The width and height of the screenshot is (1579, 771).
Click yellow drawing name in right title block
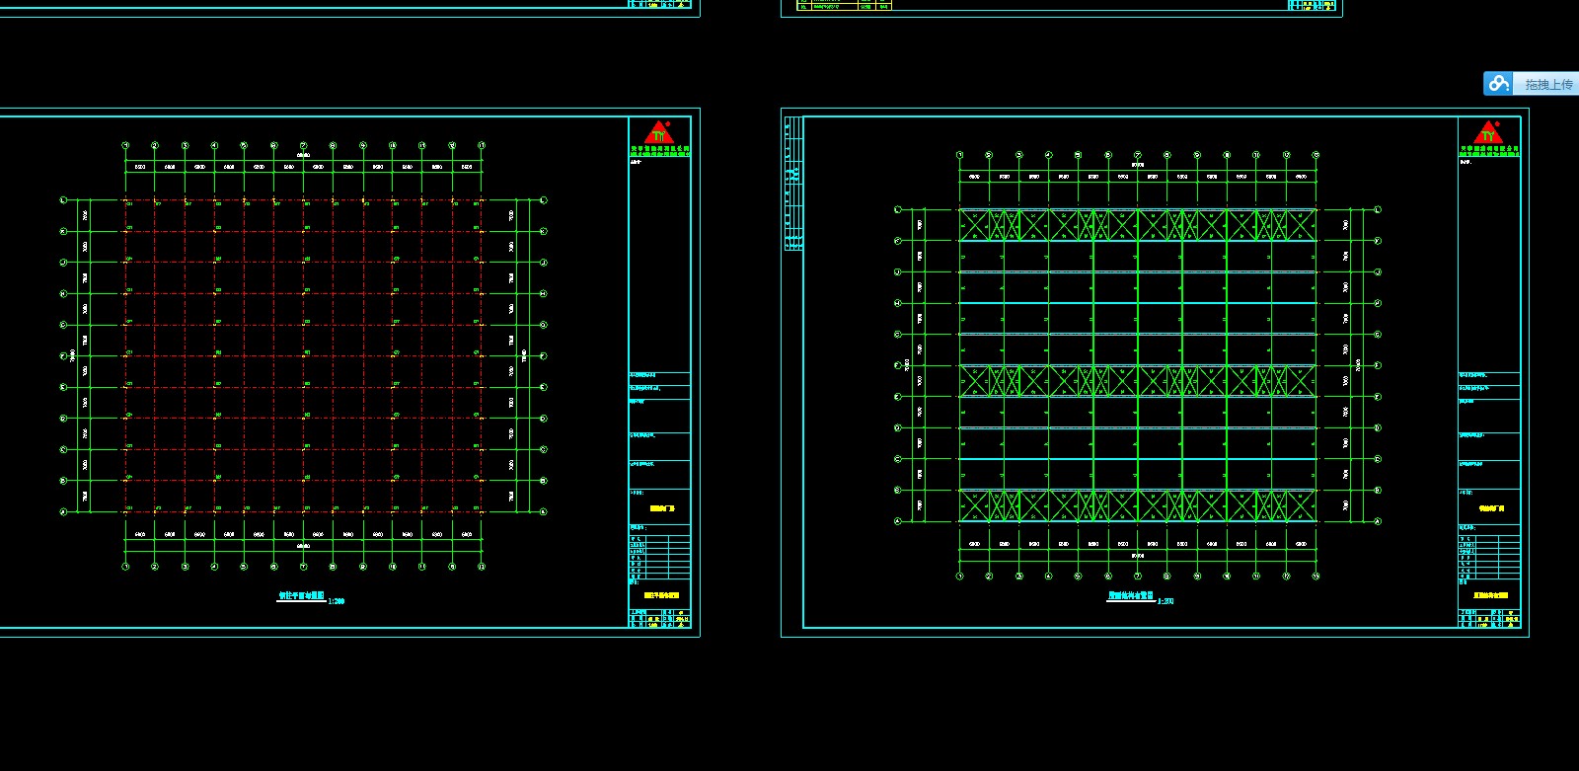point(1490,595)
